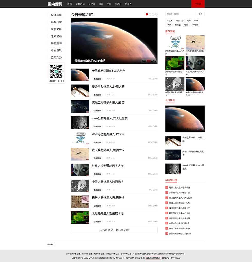Click the rank 10 badge in 阅读排行榜
This screenshot has width=252, height=262.
click(167, 233)
